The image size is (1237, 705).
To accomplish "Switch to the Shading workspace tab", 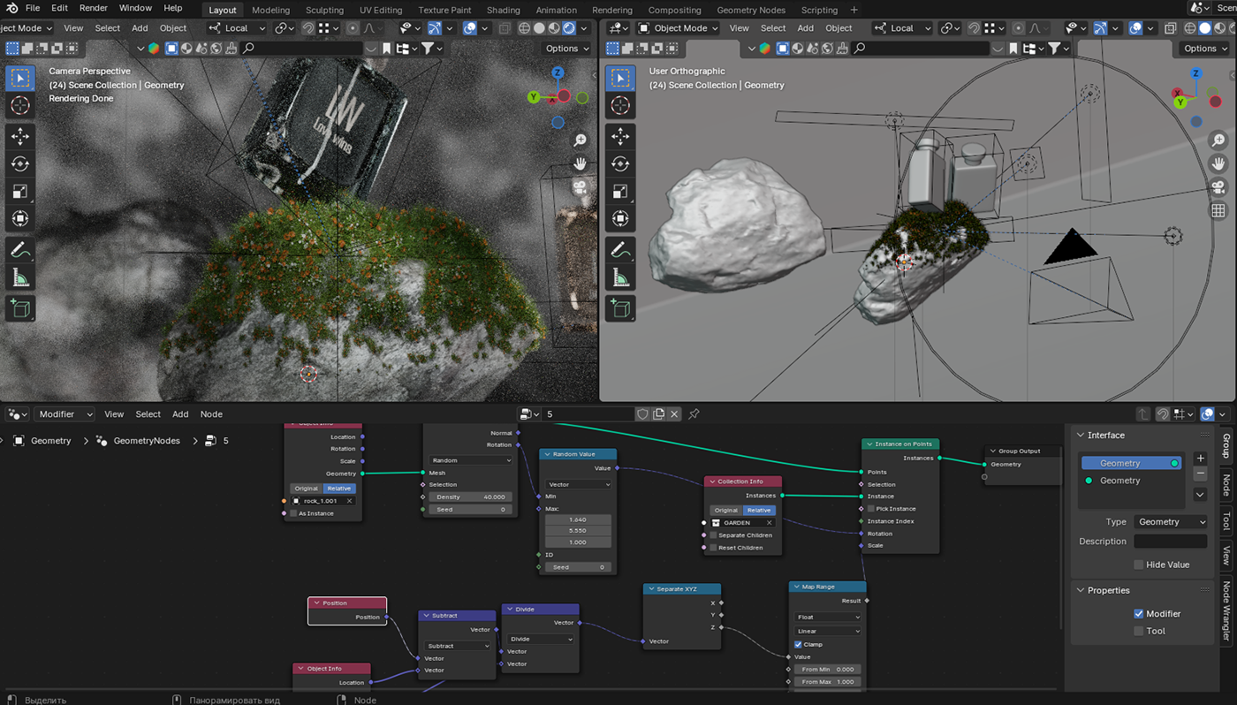I will (x=503, y=10).
